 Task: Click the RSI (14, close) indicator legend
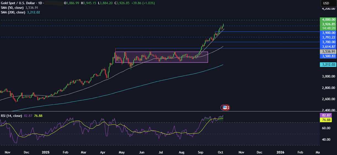pos(11,116)
